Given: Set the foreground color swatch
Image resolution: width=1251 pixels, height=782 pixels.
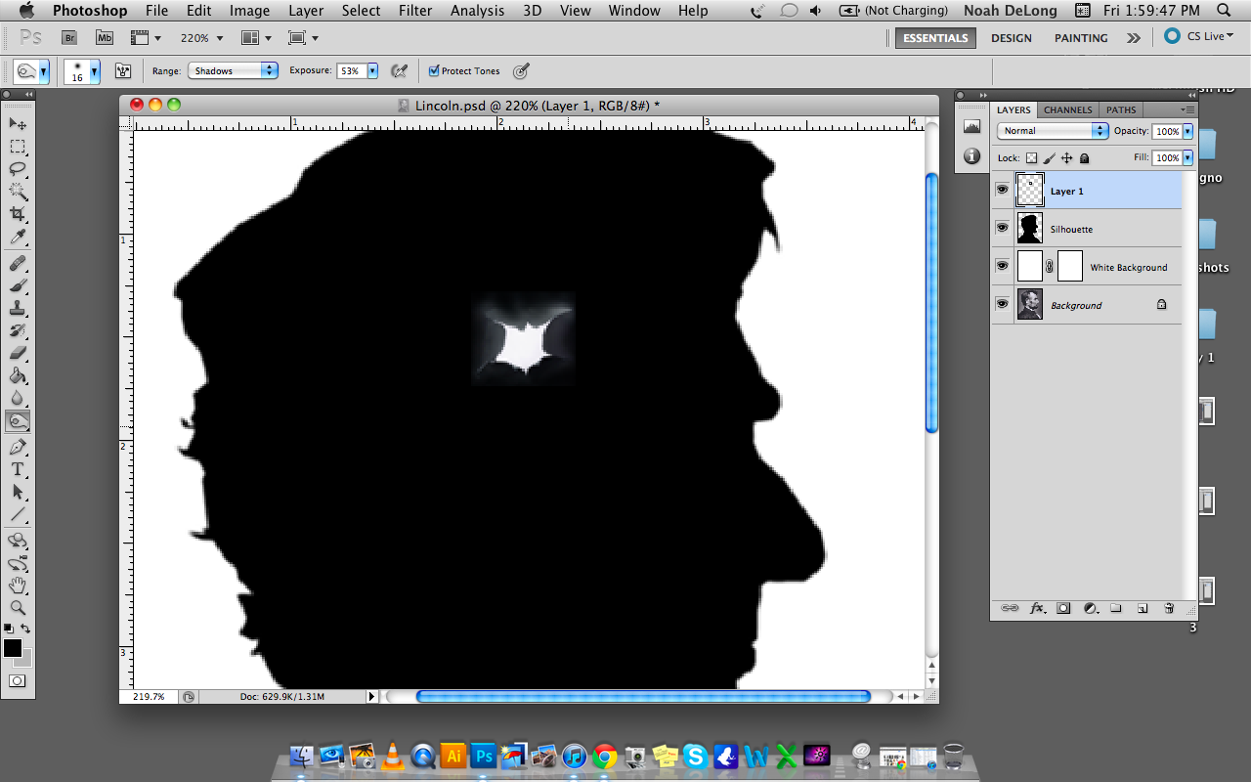Looking at the screenshot, I should (x=13, y=648).
